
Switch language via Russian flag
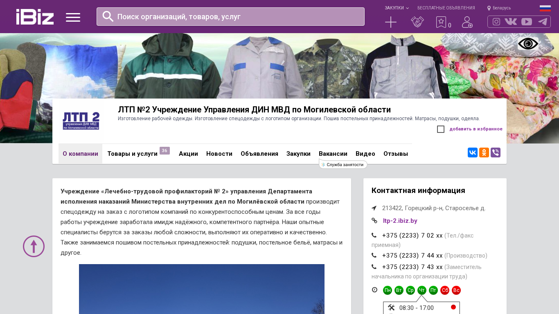coord(545,8)
